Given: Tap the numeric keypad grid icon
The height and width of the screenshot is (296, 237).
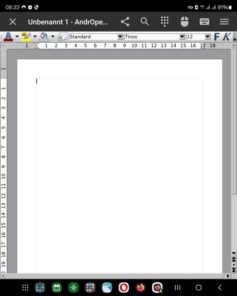Looking at the screenshot, I should (x=165, y=22).
